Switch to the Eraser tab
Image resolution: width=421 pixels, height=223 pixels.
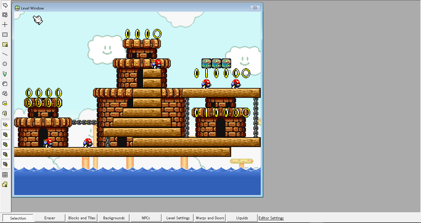tap(50, 218)
